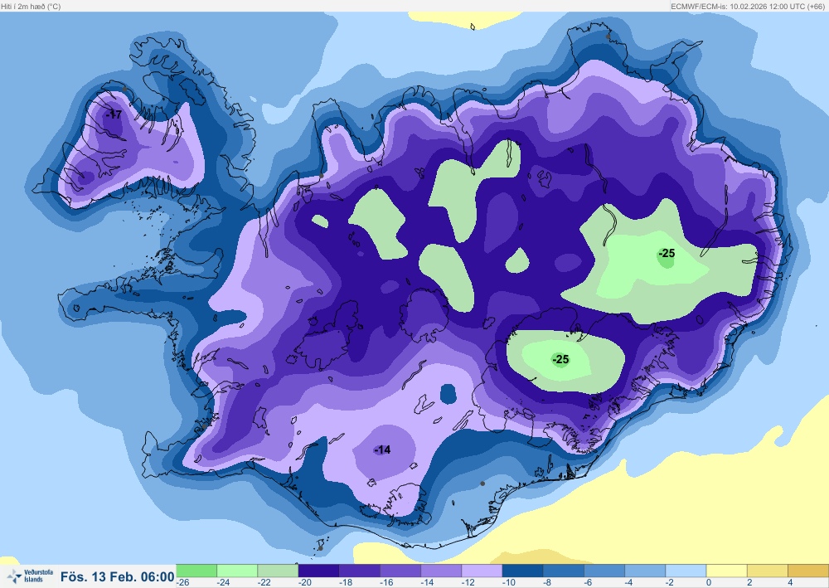Pick the light green -24 to -22 legend swatch
Viewport: 829px width, 588px height.
click(x=237, y=571)
